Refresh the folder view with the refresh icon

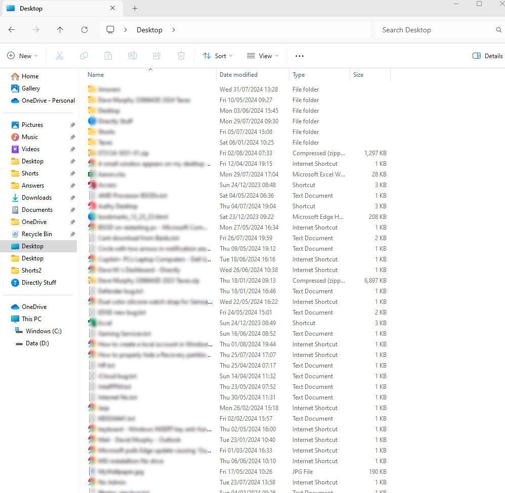[x=85, y=30]
